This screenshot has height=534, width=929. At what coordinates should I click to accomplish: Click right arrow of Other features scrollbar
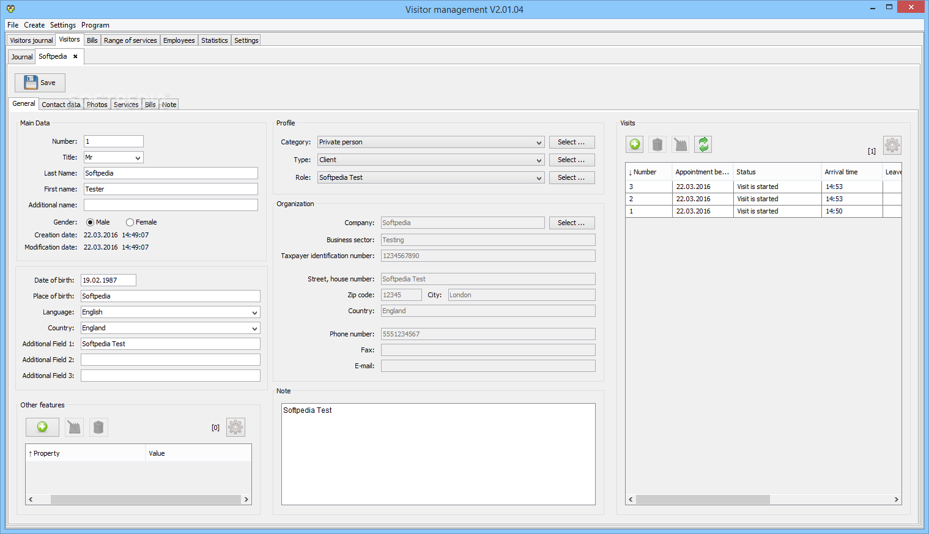tap(246, 500)
